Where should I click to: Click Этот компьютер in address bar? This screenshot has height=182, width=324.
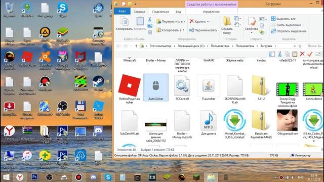pyautogui.click(x=160, y=46)
